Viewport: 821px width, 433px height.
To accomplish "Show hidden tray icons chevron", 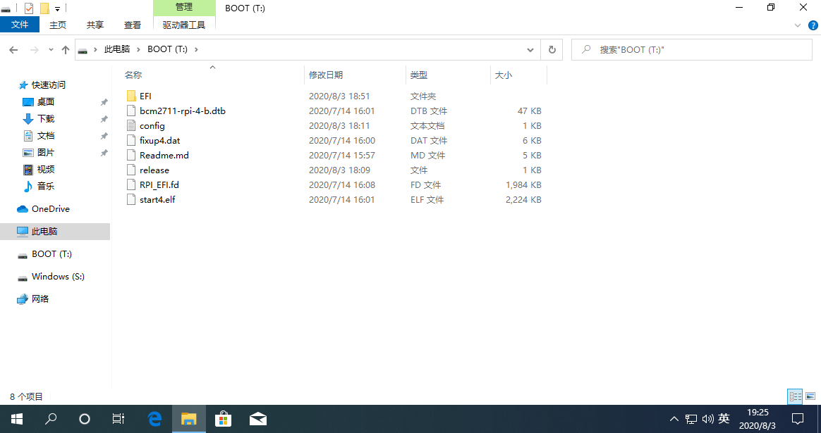I will [674, 418].
